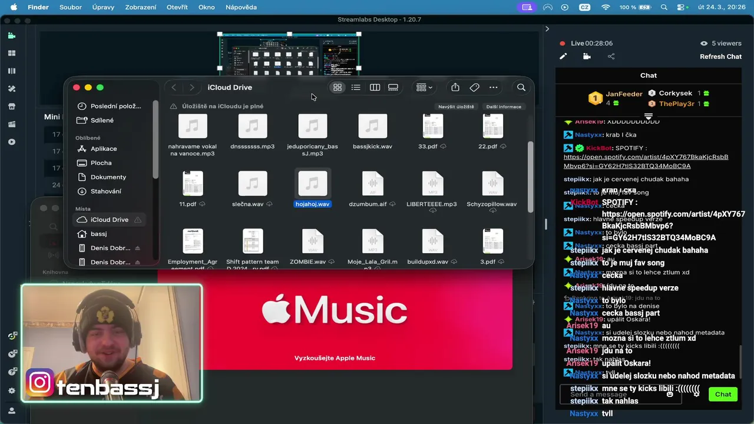This screenshot has height=424, width=754.
Task: Click Vyzkoušejte Apple Music link
Action: pos(335,358)
